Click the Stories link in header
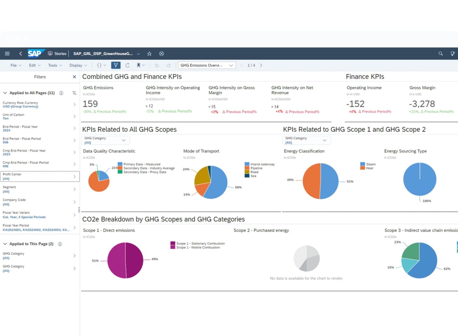 coord(57,54)
